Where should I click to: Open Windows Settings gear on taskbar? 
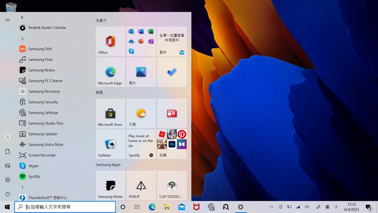[x=240, y=207]
